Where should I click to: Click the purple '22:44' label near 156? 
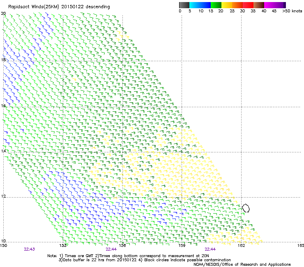point(111,249)
